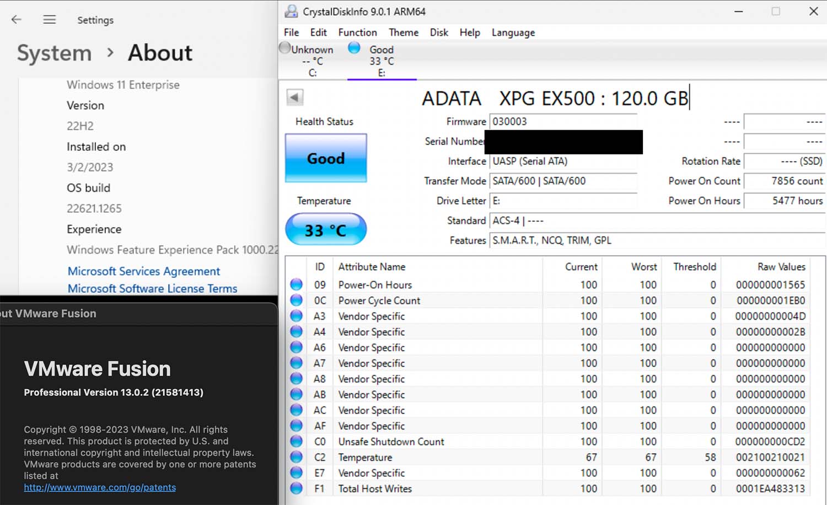Click the Worst column header
The width and height of the screenshot is (827, 505).
coord(632,267)
